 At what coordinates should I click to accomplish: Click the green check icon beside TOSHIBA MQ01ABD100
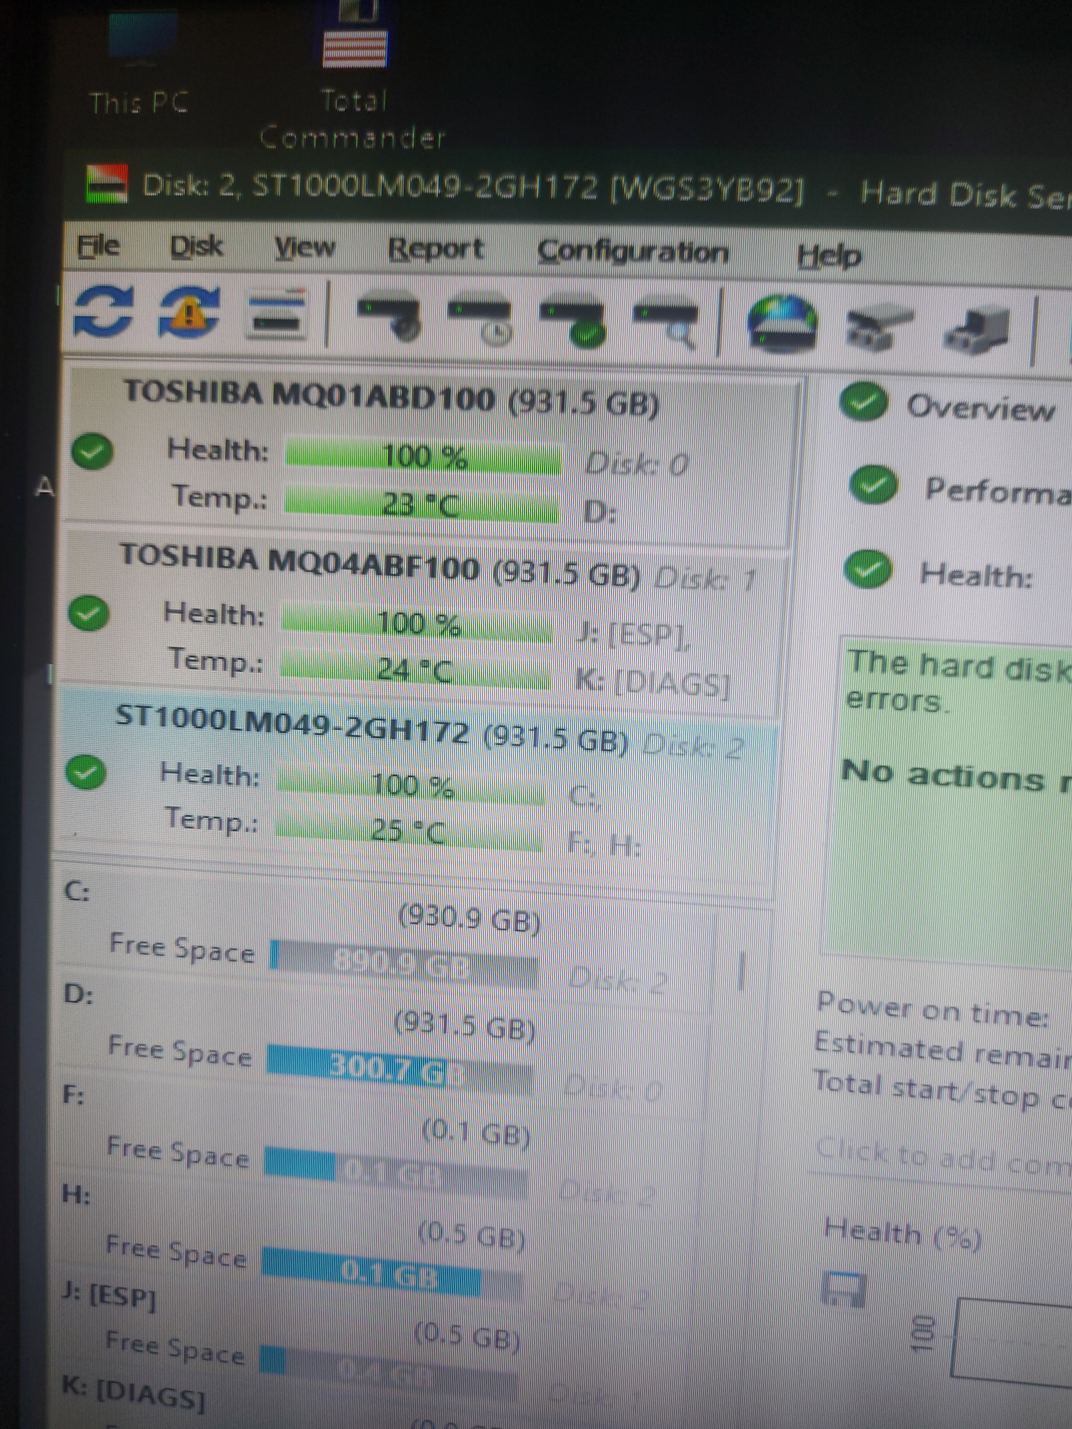92,451
